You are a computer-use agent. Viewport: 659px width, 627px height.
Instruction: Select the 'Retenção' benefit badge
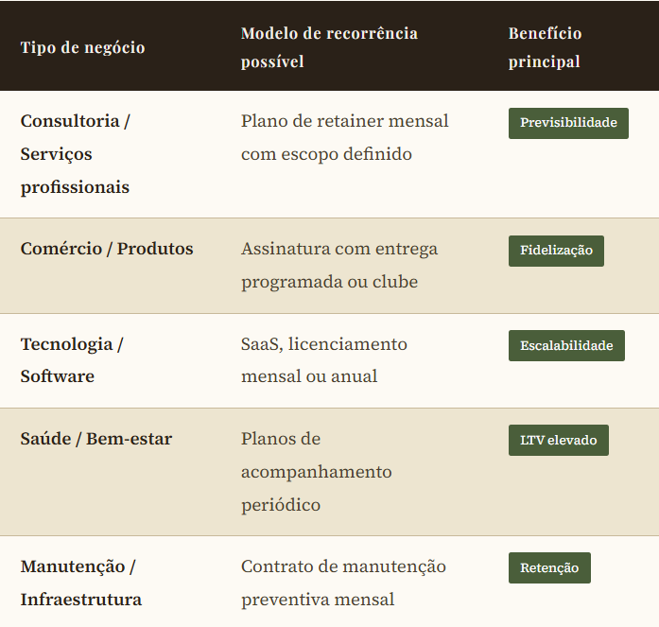coord(549,567)
